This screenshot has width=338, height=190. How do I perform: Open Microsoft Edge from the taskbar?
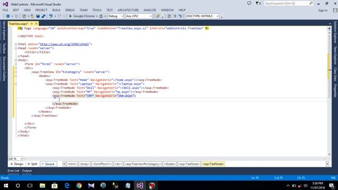point(67,185)
